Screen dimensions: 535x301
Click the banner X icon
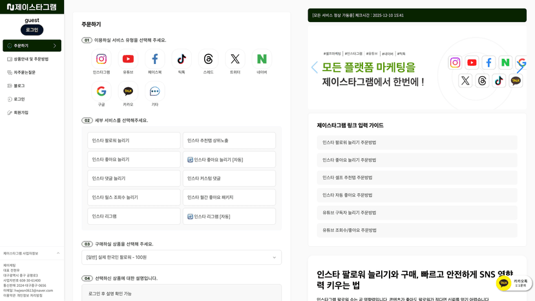click(465, 81)
